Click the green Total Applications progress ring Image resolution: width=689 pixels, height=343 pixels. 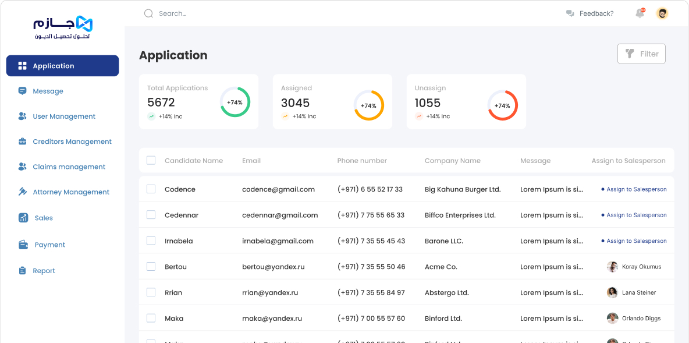235,102
